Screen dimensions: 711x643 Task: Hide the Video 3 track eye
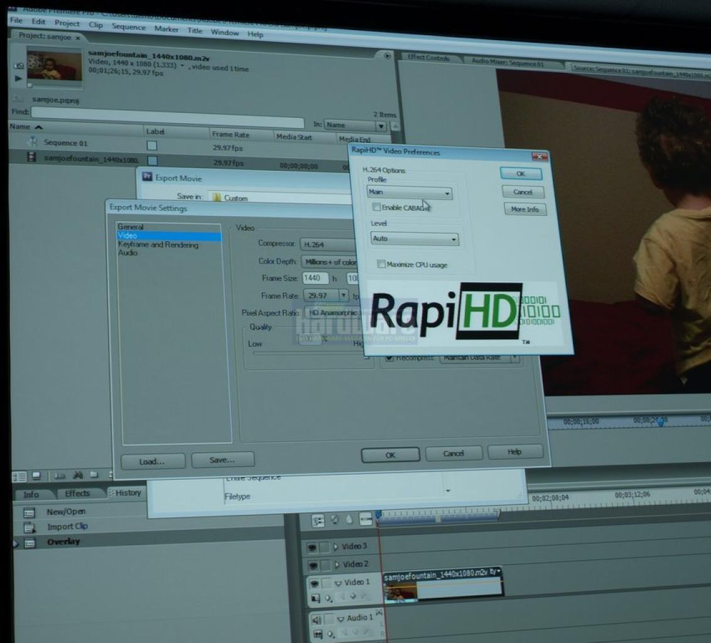tap(312, 548)
